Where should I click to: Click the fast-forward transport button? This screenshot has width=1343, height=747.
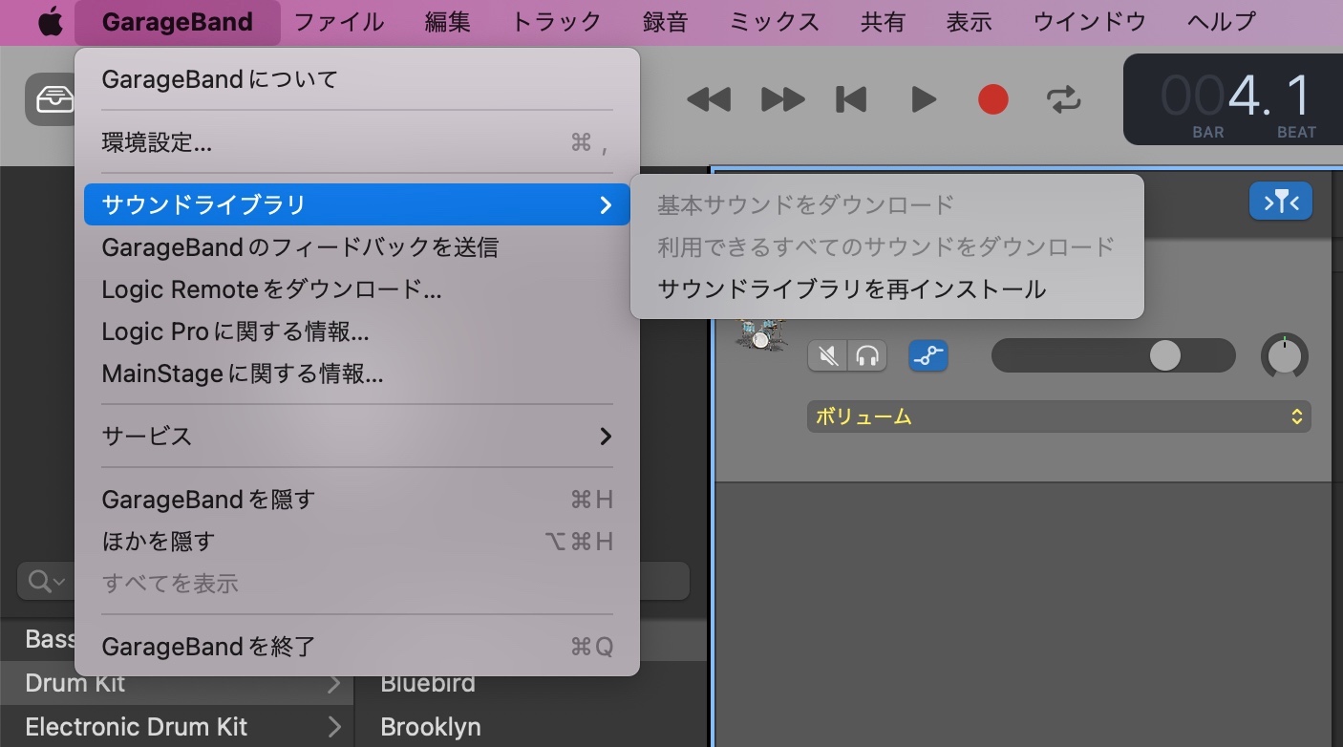781,99
